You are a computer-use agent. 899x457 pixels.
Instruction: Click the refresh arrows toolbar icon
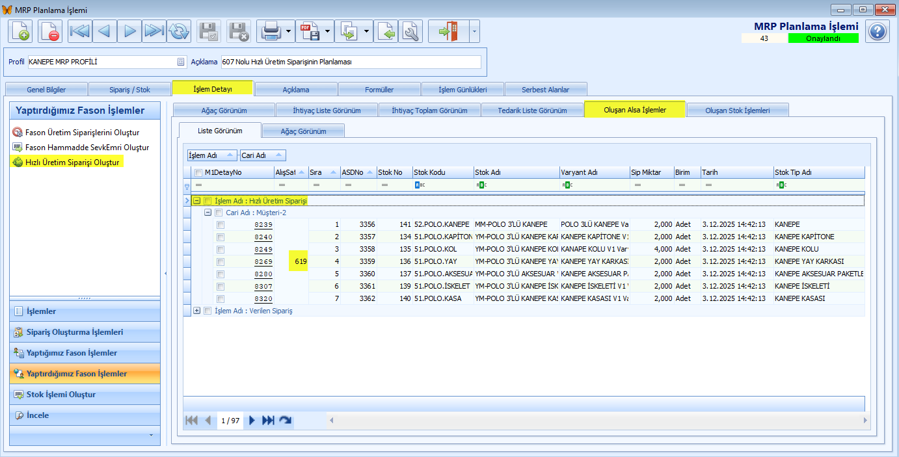click(x=178, y=31)
